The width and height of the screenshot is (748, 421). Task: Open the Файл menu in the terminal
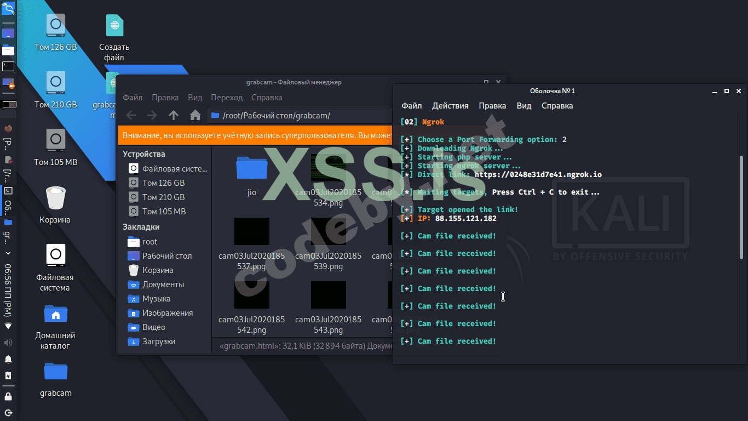[x=412, y=106]
